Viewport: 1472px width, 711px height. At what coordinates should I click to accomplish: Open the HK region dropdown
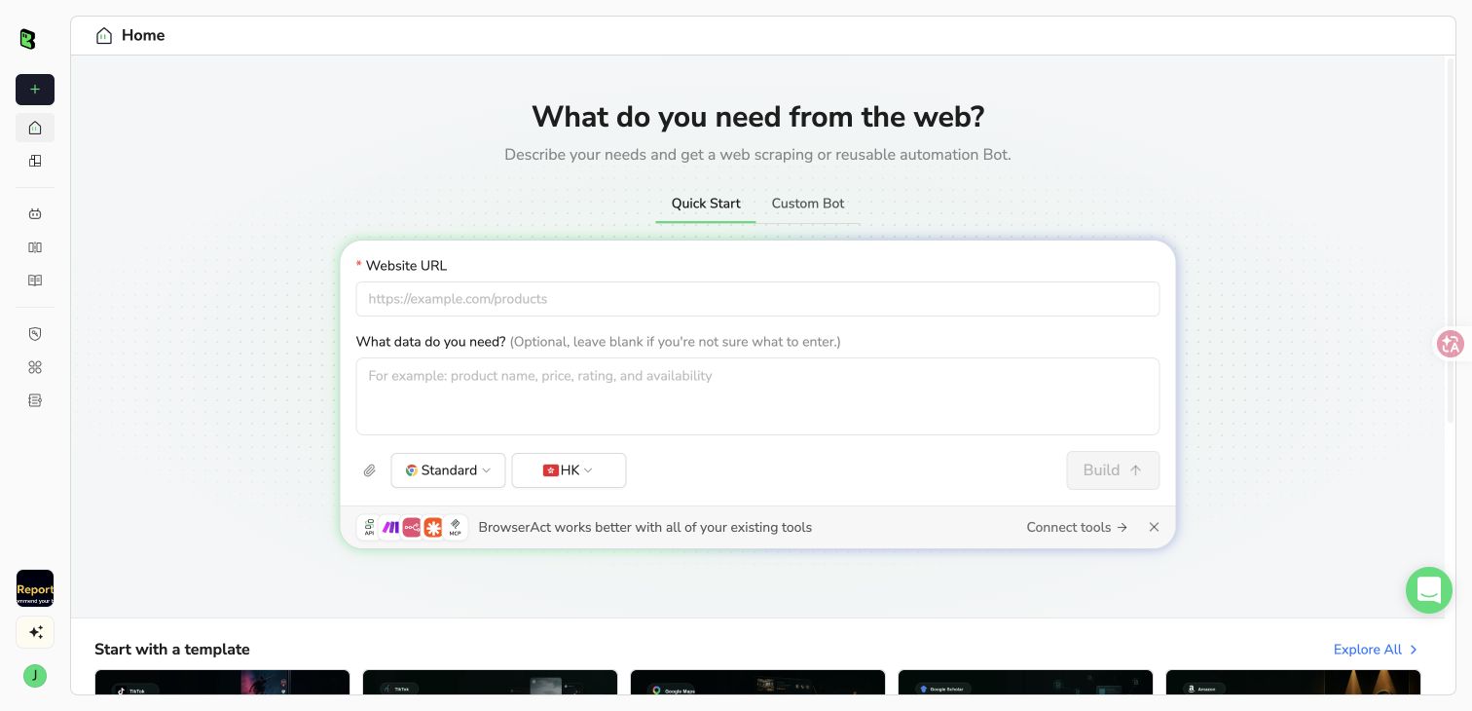[x=569, y=470]
